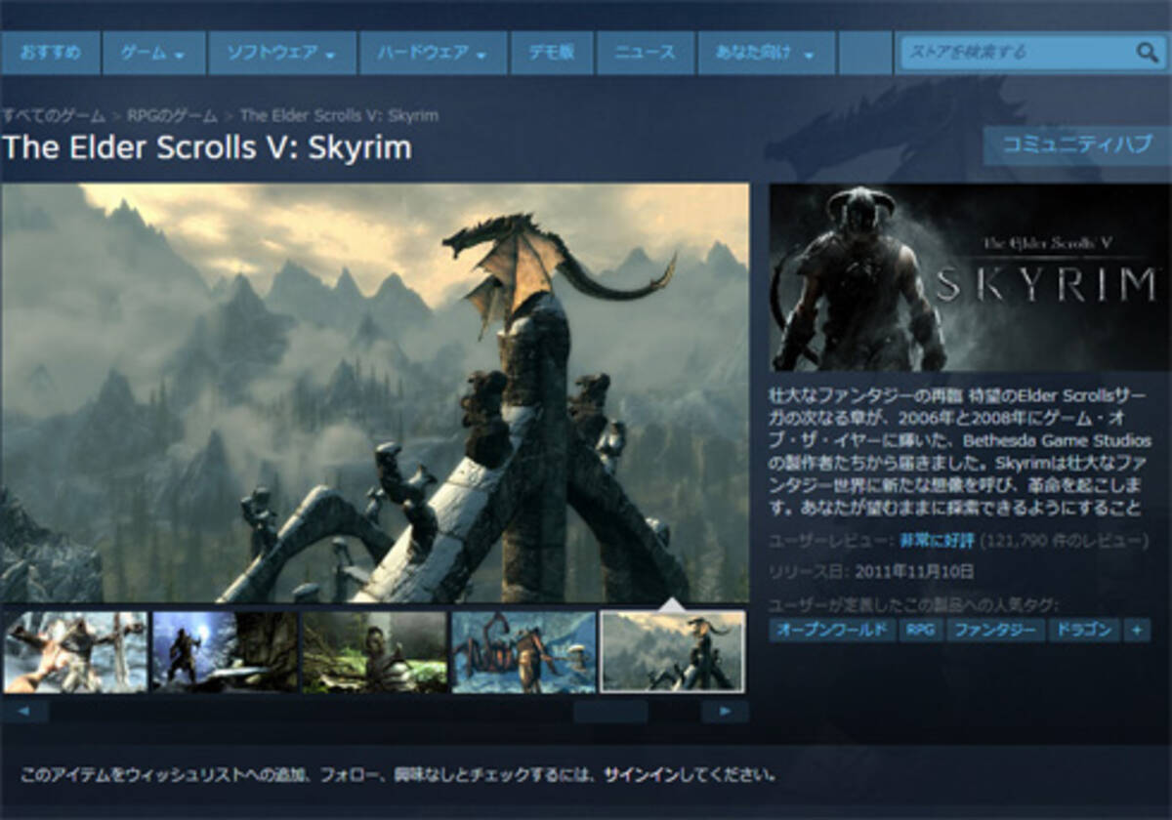Open the ニュース tab

(x=645, y=53)
